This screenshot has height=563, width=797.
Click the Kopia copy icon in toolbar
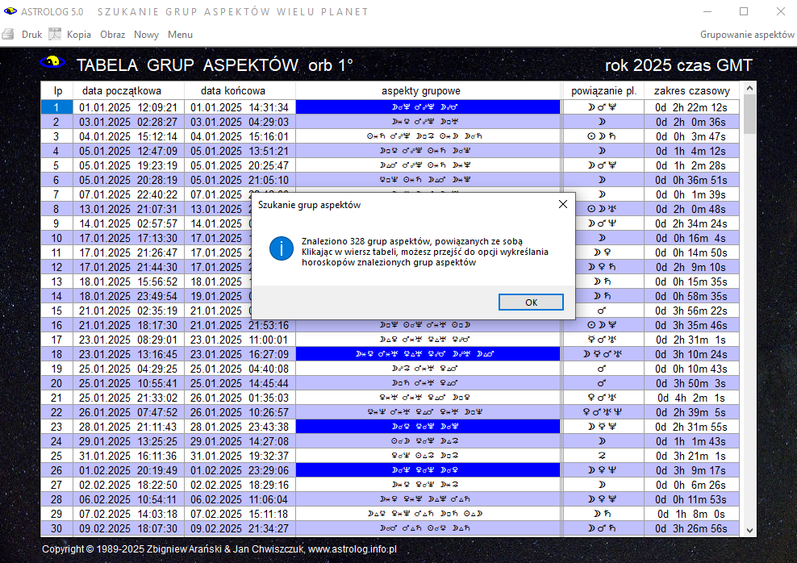(x=55, y=35)
